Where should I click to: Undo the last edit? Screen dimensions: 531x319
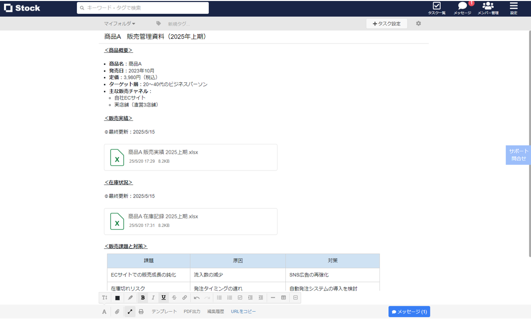click(x=197, y=297)
